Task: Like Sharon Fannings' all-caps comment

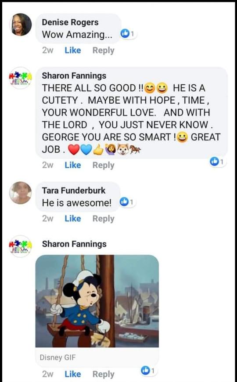Action: point(72,165)
